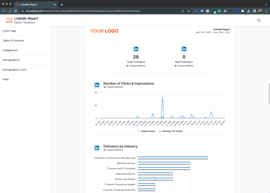Toggle the Number Of Clicks legend entry
Image resolution: width=270 pixels, height=193 pixels.
coord(171,131)
